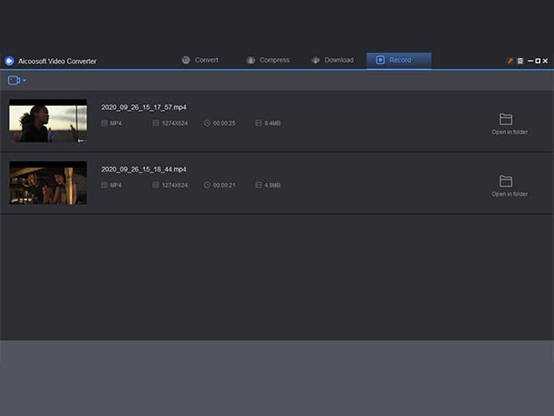This screenshot has width=554, height=416.
Task: Click 'Open in folder' text for second recording
Action: pyautogui.click(x=509, y=193)
